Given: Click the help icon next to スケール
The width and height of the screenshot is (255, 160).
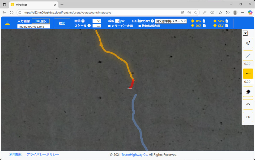Looking at the screenshot, I should (x=89, y=26).
